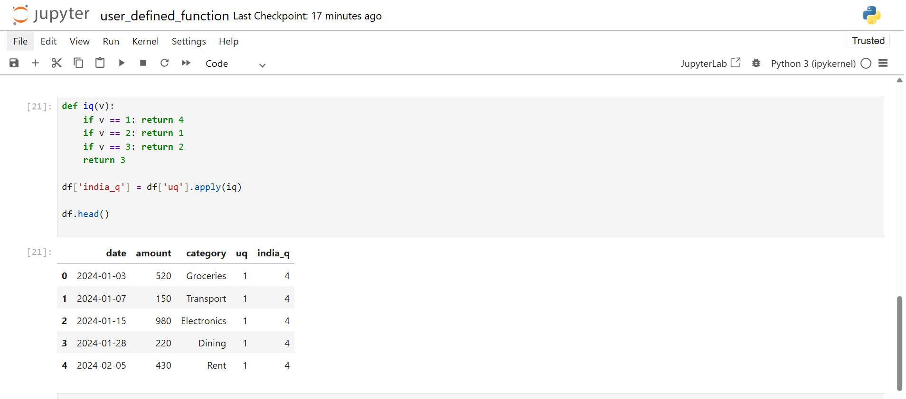Click the Trusted notebook button

tap(868, 41)
